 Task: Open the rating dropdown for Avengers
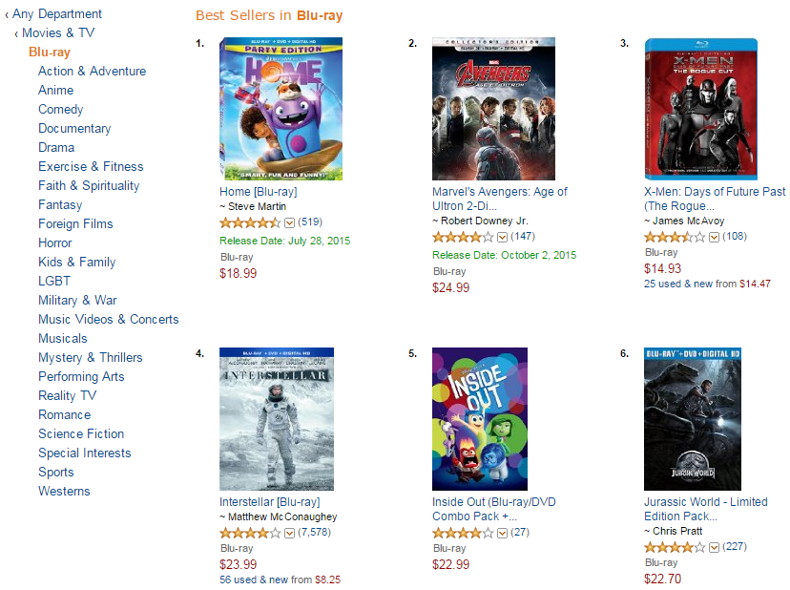tap(502, 237)
